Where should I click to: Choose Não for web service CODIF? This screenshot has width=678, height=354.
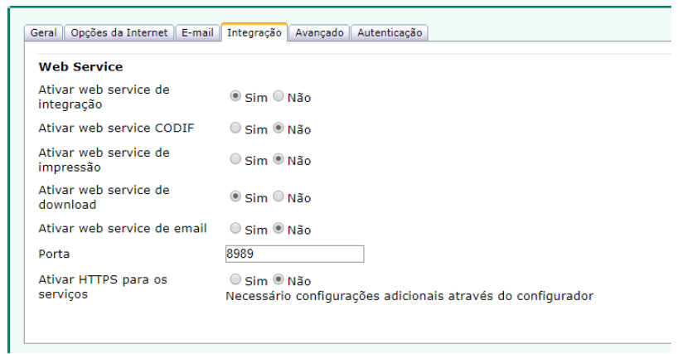(x=278, y=129)
